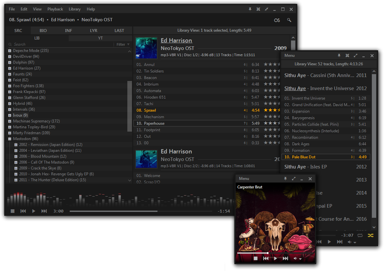Expand the Depeche Mode artist node
384x271 pixels.
(x=10, y=51)
